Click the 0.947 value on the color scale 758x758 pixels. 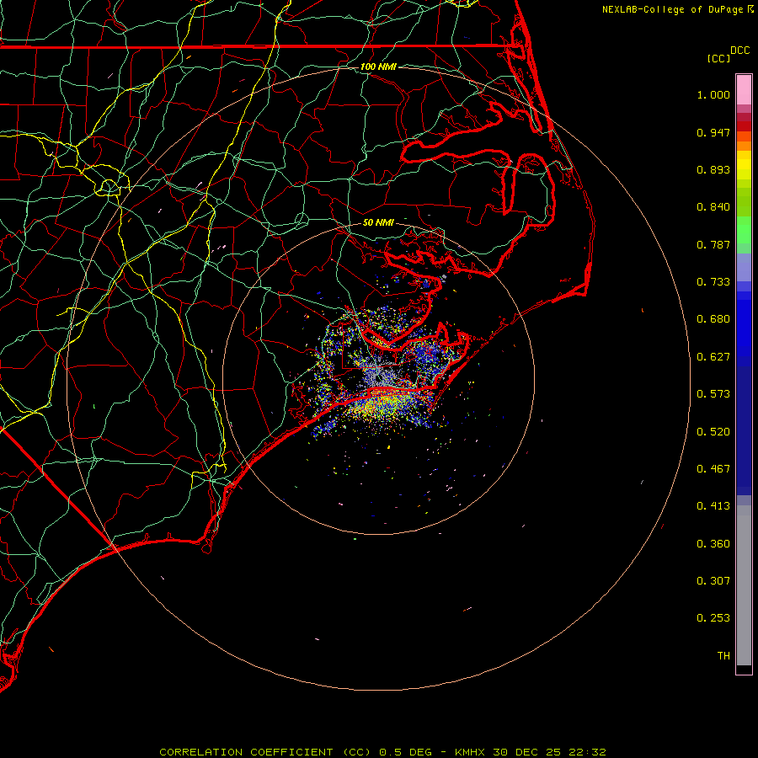point(713,132)
